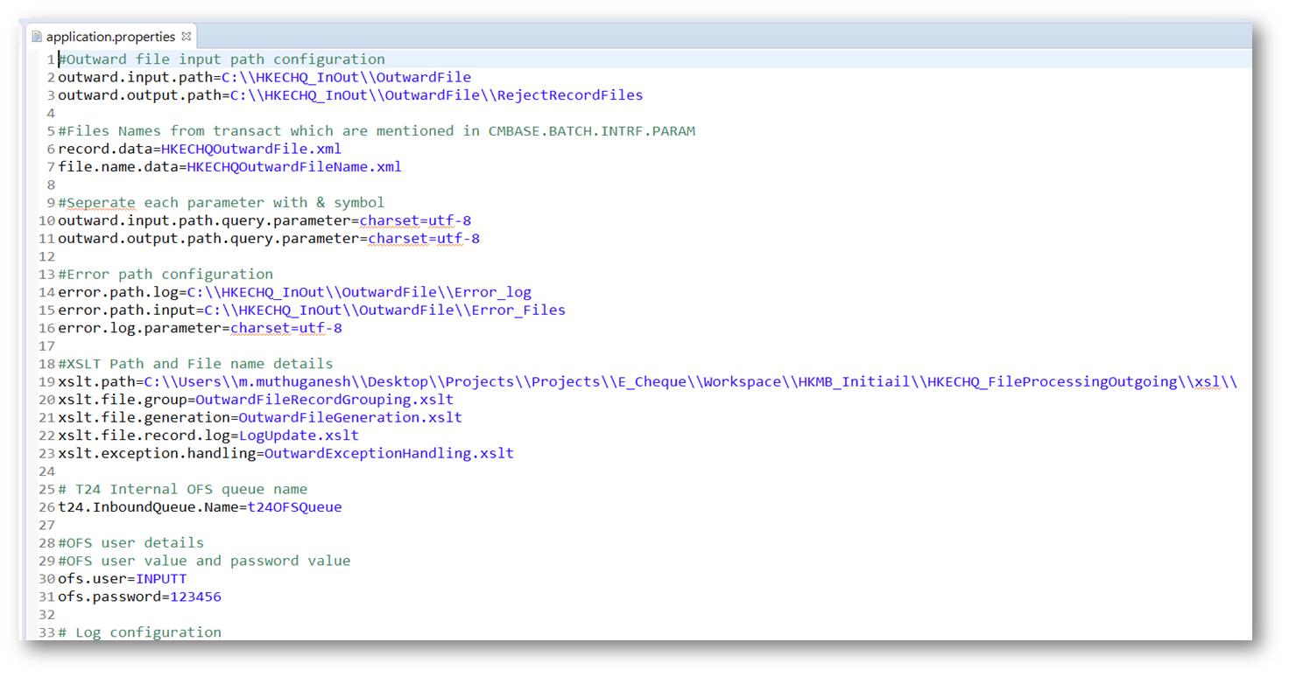Click the long xslt.path directory value
The width and height of the screenshot is (1289, 677).
click(x=690, y=381)
